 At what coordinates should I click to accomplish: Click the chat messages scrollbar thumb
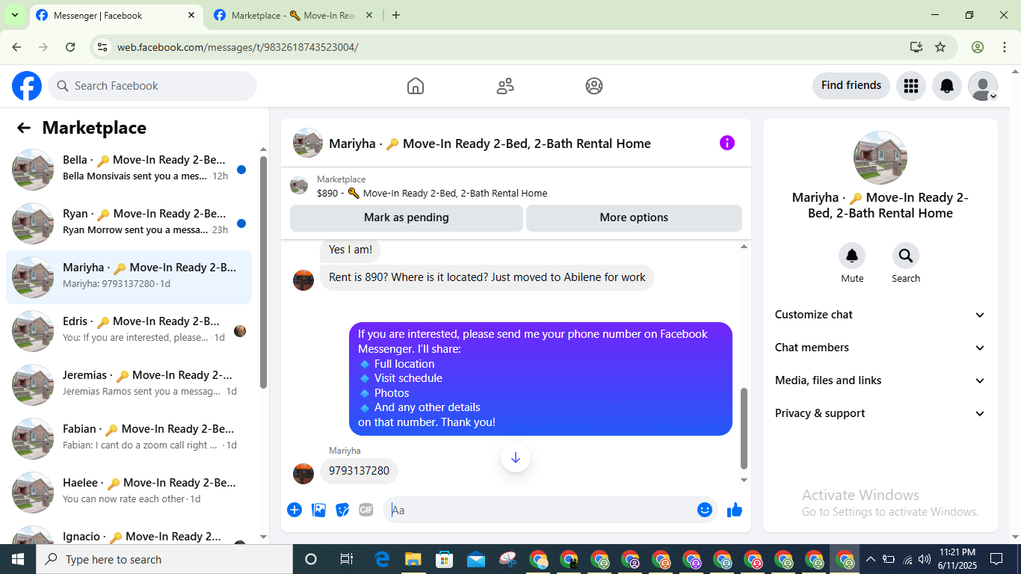[744, 428]
